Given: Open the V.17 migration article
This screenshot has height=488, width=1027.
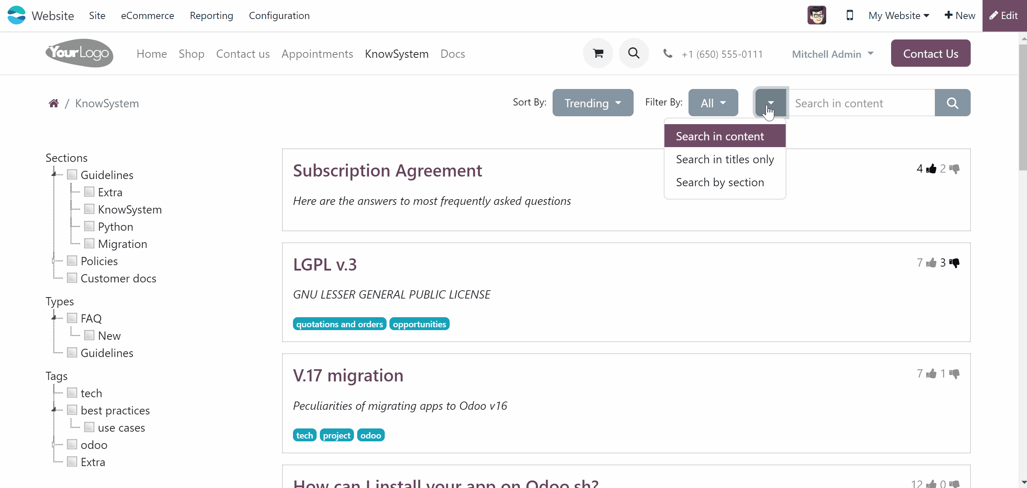Looking at the screenshot, I should coord(348,375).
